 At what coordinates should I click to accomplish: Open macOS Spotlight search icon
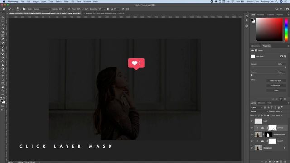point(277,1)
